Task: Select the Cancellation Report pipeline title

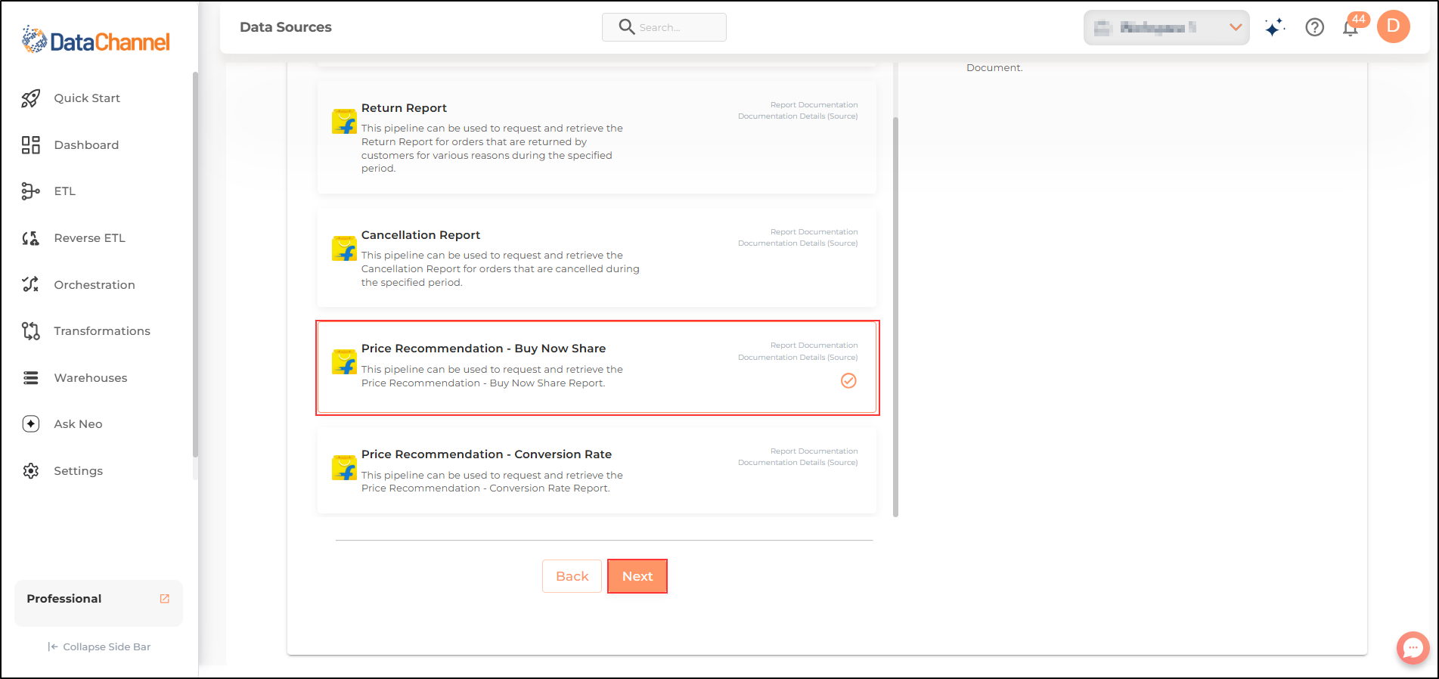Action: [x=420, y=235]
